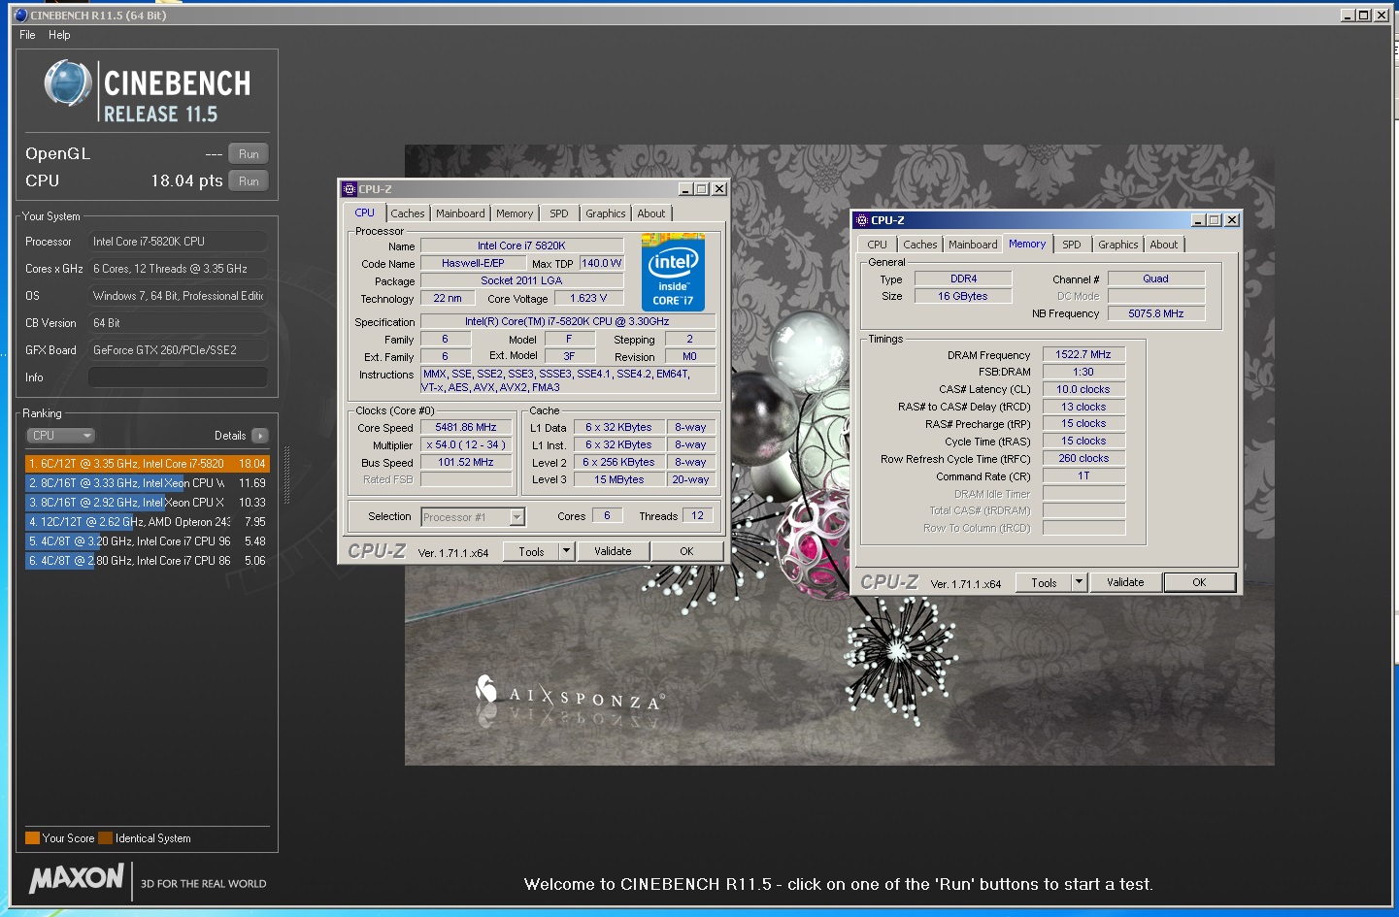Click the sidebar grip handle beside the Ranking panel
Viewport: 1399px width, 917px height.
click(x=286, y=475)
